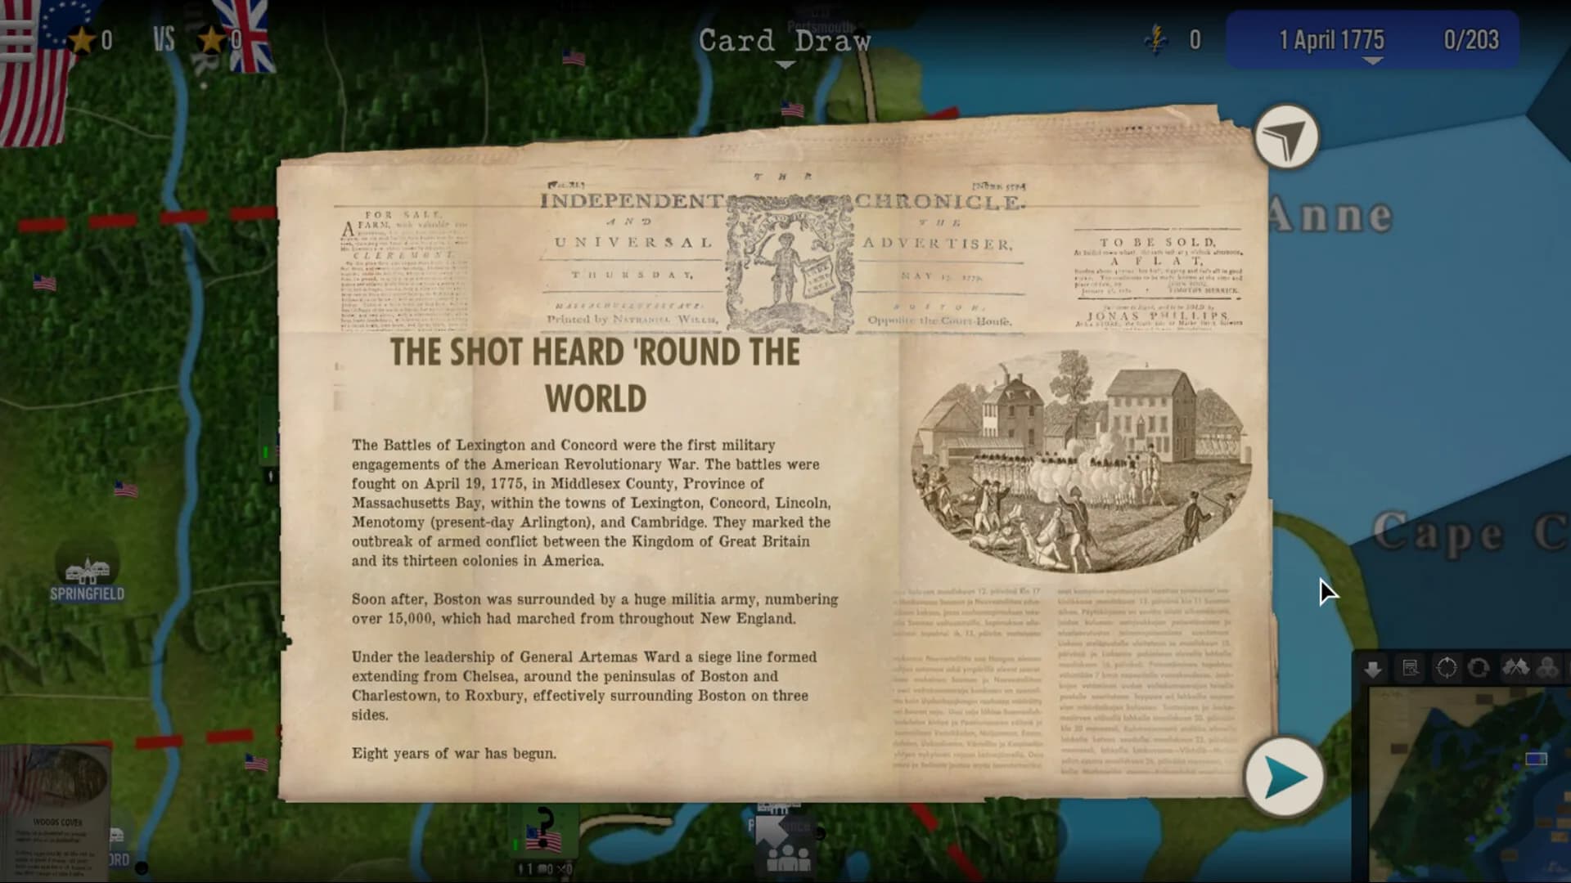Click the newspaper masthead emblem

pos(790,263)
